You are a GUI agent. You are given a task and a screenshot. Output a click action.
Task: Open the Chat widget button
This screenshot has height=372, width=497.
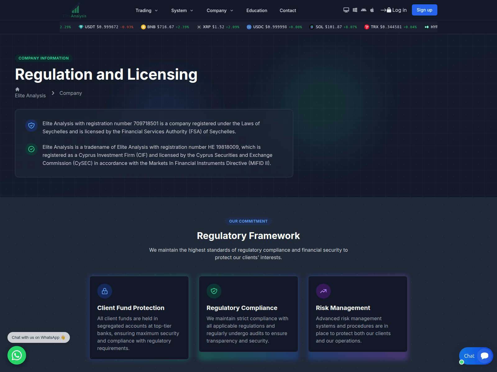pyautogui.click(x=476, y=356)
